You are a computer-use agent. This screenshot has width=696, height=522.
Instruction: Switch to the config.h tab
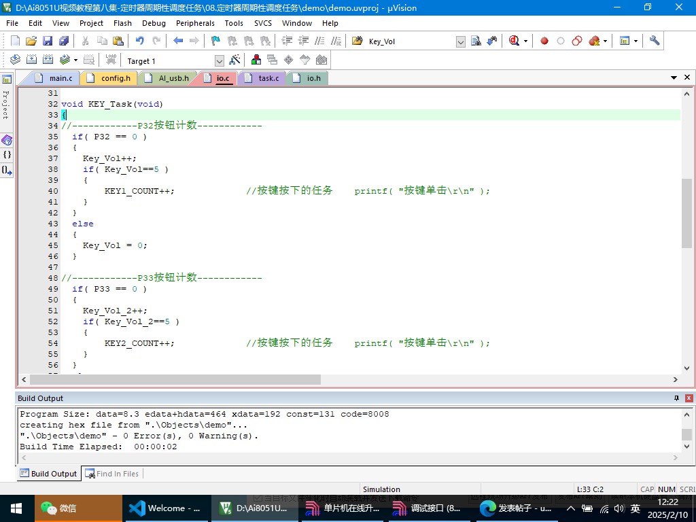click(110, 78)
